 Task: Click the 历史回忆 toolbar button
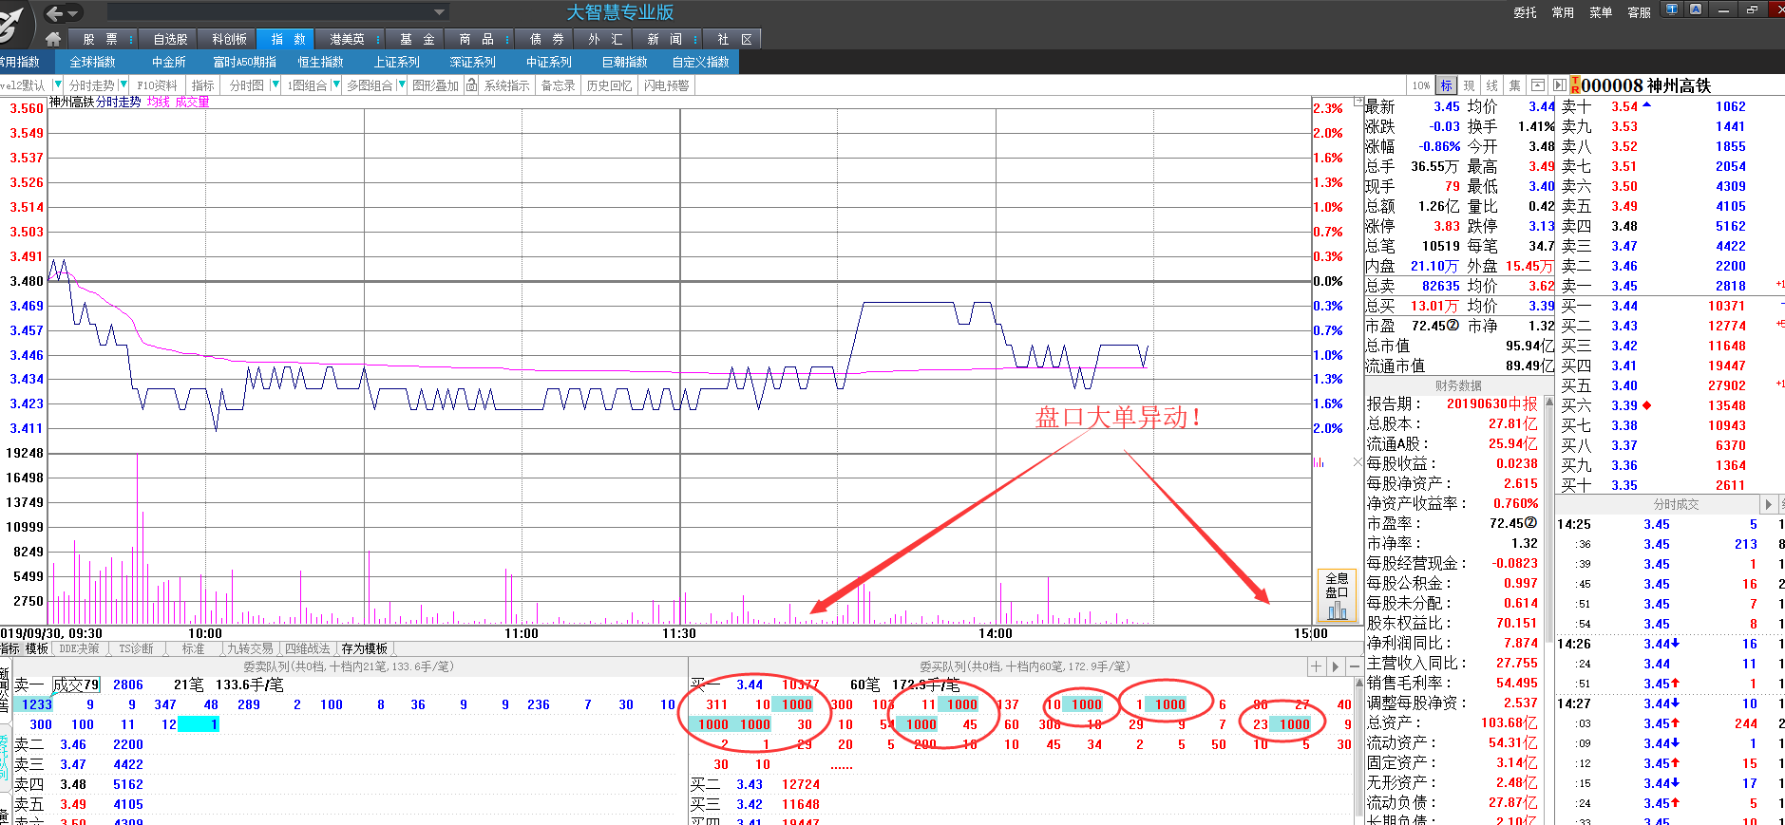pyautogui.click(x=609, y=85)
